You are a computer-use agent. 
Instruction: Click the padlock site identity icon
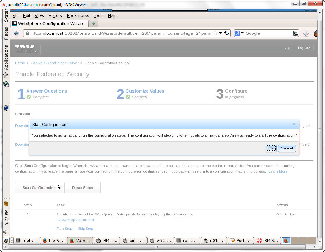pyautogui.click(x=28, y=33)
